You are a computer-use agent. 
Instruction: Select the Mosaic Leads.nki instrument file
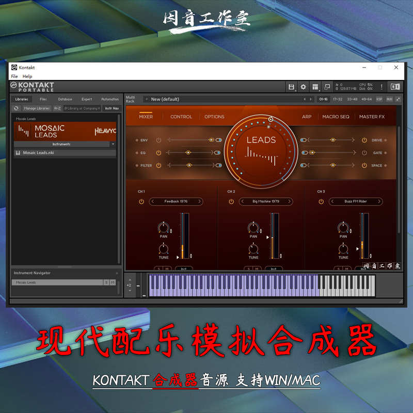65,153
